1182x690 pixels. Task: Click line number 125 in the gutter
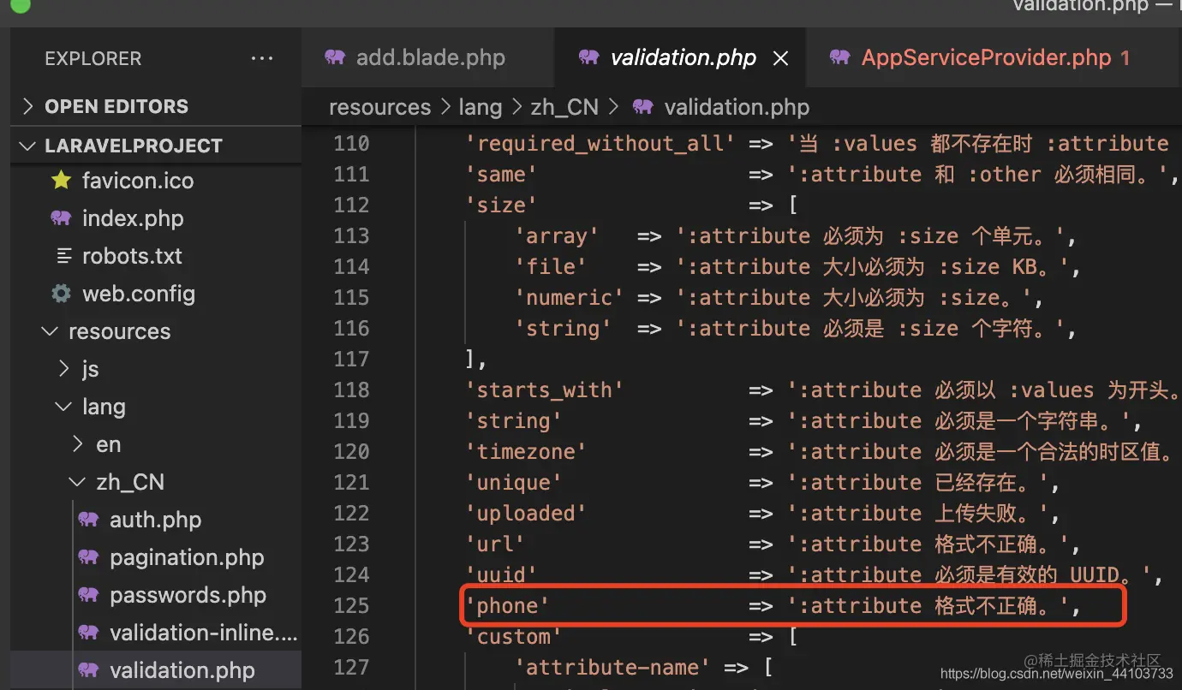pos(352,605)
